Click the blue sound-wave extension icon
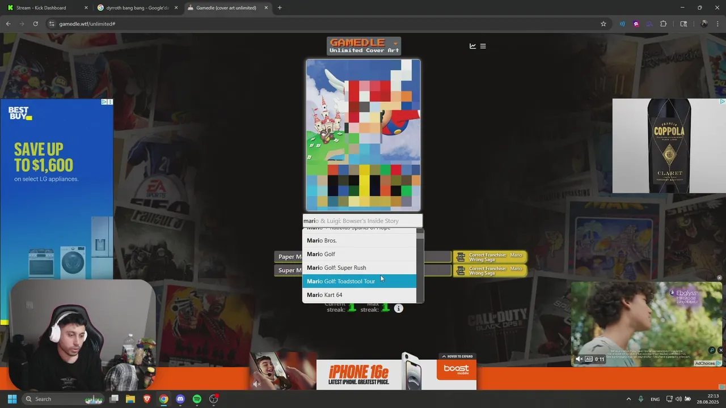 pyautogui.click(x=622, y=24)
